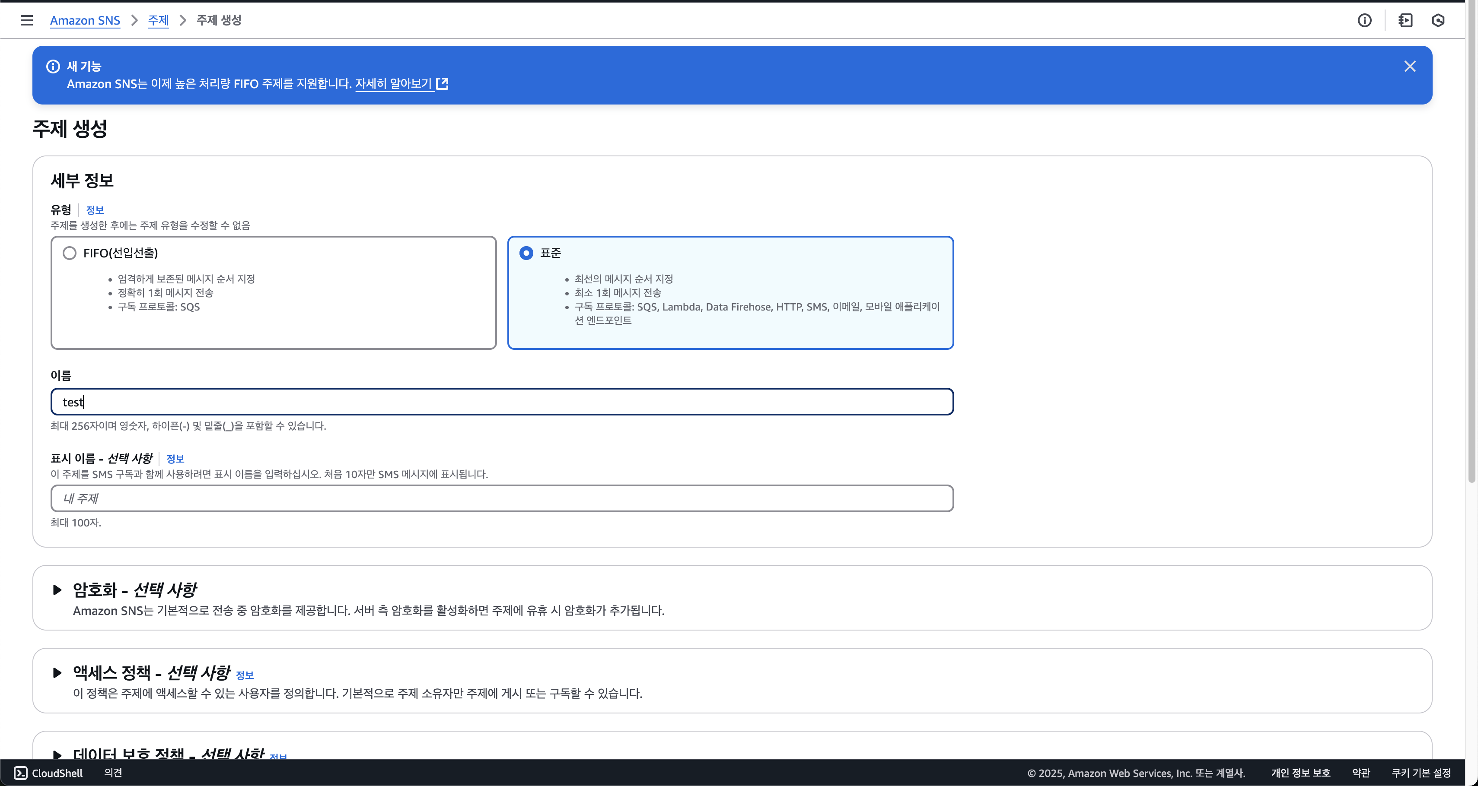This screenshot has width=1478, height=786.
Task: Open the hamburger navigation menu
Action: (26, 21)
